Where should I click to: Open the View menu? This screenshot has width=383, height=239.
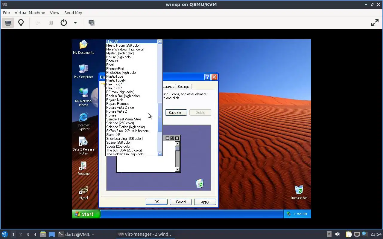(54, 13)
